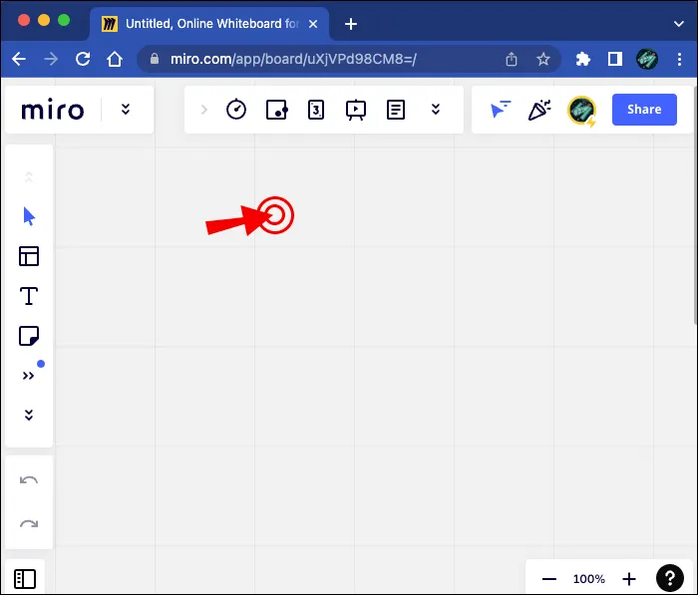The height and width of the screenshot is (595, 698).
Task: Click the browser address bar URL
Action: pos(289,59)
